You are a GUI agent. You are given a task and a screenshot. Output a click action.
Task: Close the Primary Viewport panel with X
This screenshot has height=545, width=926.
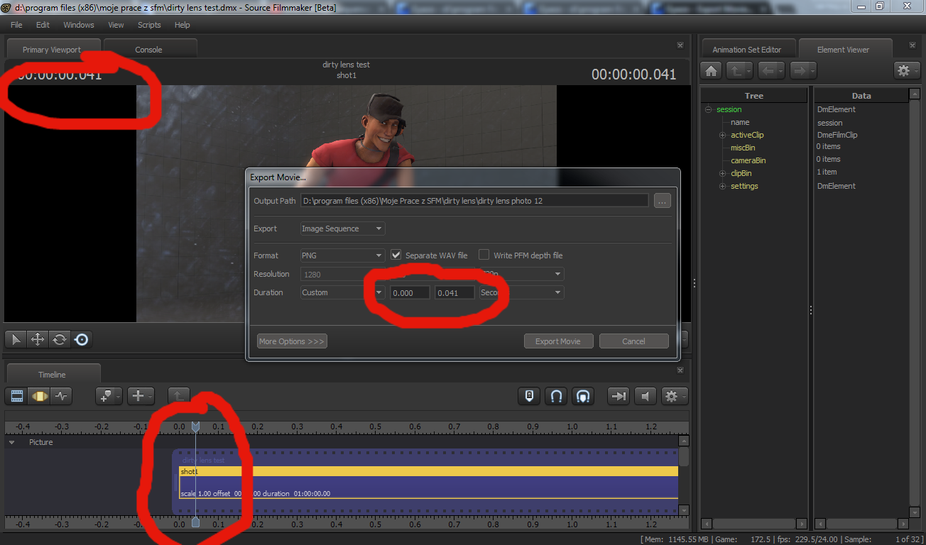680,45
